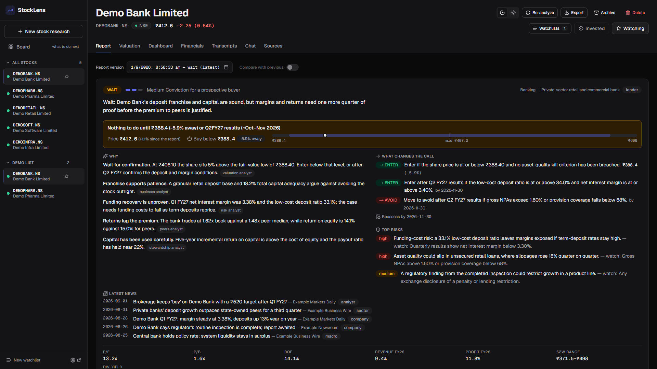The width and height of the screenshot is (657, 369).
Task: Click the settings gear near New watchlist
Action: [73, 360]
